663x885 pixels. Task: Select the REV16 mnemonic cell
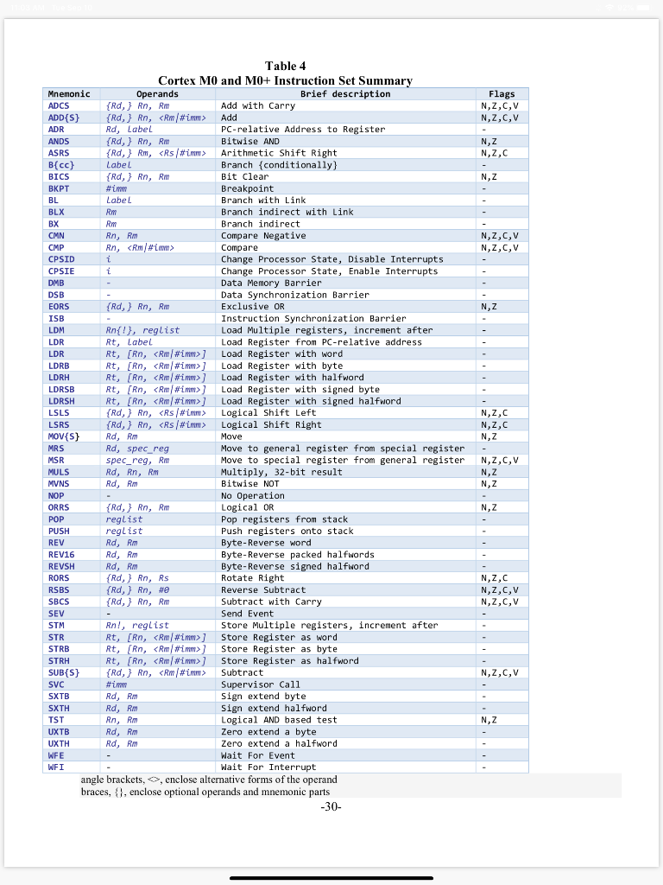click(61, 554)
